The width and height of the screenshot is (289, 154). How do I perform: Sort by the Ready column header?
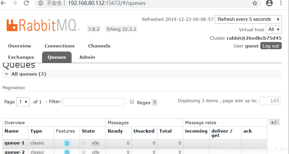[x=115, y=131]
